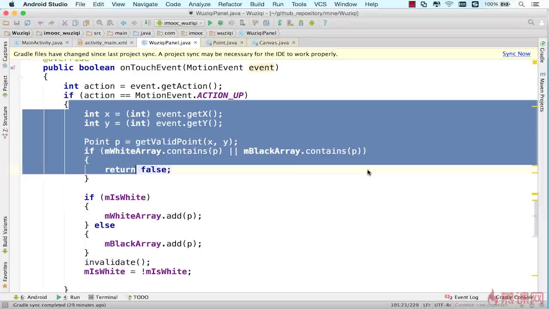Close the WuziqiPanel.java tab

click(x=196, y=42)
